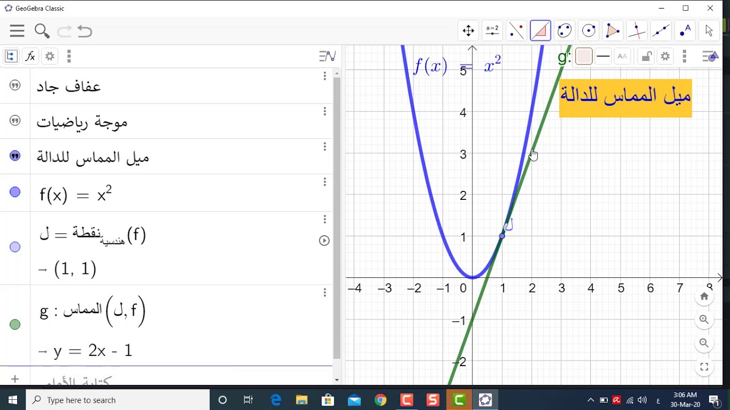The image size is (730, 410).
Task: Open three-dot menu for موجة رياضيات row
Action: click(x=325, y=112)
